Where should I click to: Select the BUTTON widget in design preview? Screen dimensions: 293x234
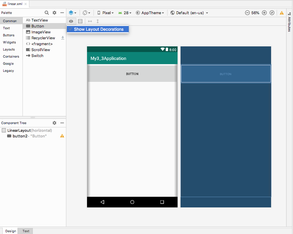[x=132, y=74]
